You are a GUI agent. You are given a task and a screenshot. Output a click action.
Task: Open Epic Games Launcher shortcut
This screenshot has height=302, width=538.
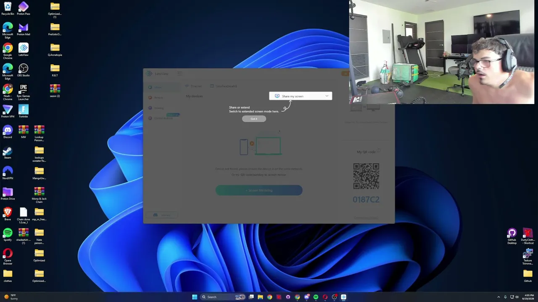(x=24, y=92)
